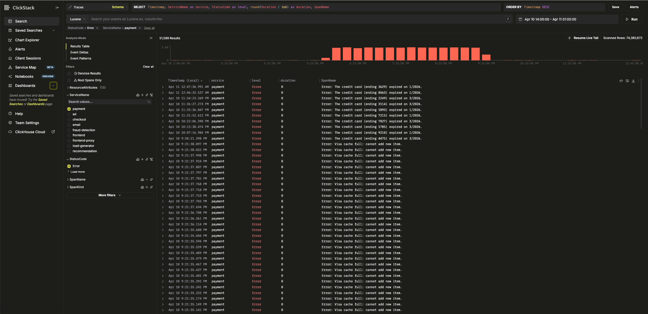Collapse the left sidebar with the arrow icon

tap(57, 8)
